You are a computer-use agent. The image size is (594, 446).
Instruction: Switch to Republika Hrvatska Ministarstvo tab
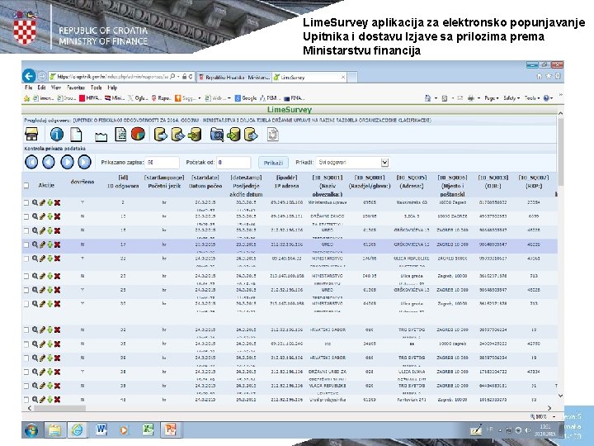click(234, 77)
